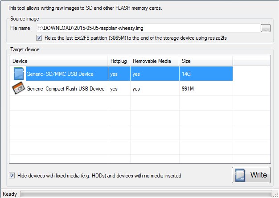
Task: Click the Write button label
Action: [x=258, y=175]
